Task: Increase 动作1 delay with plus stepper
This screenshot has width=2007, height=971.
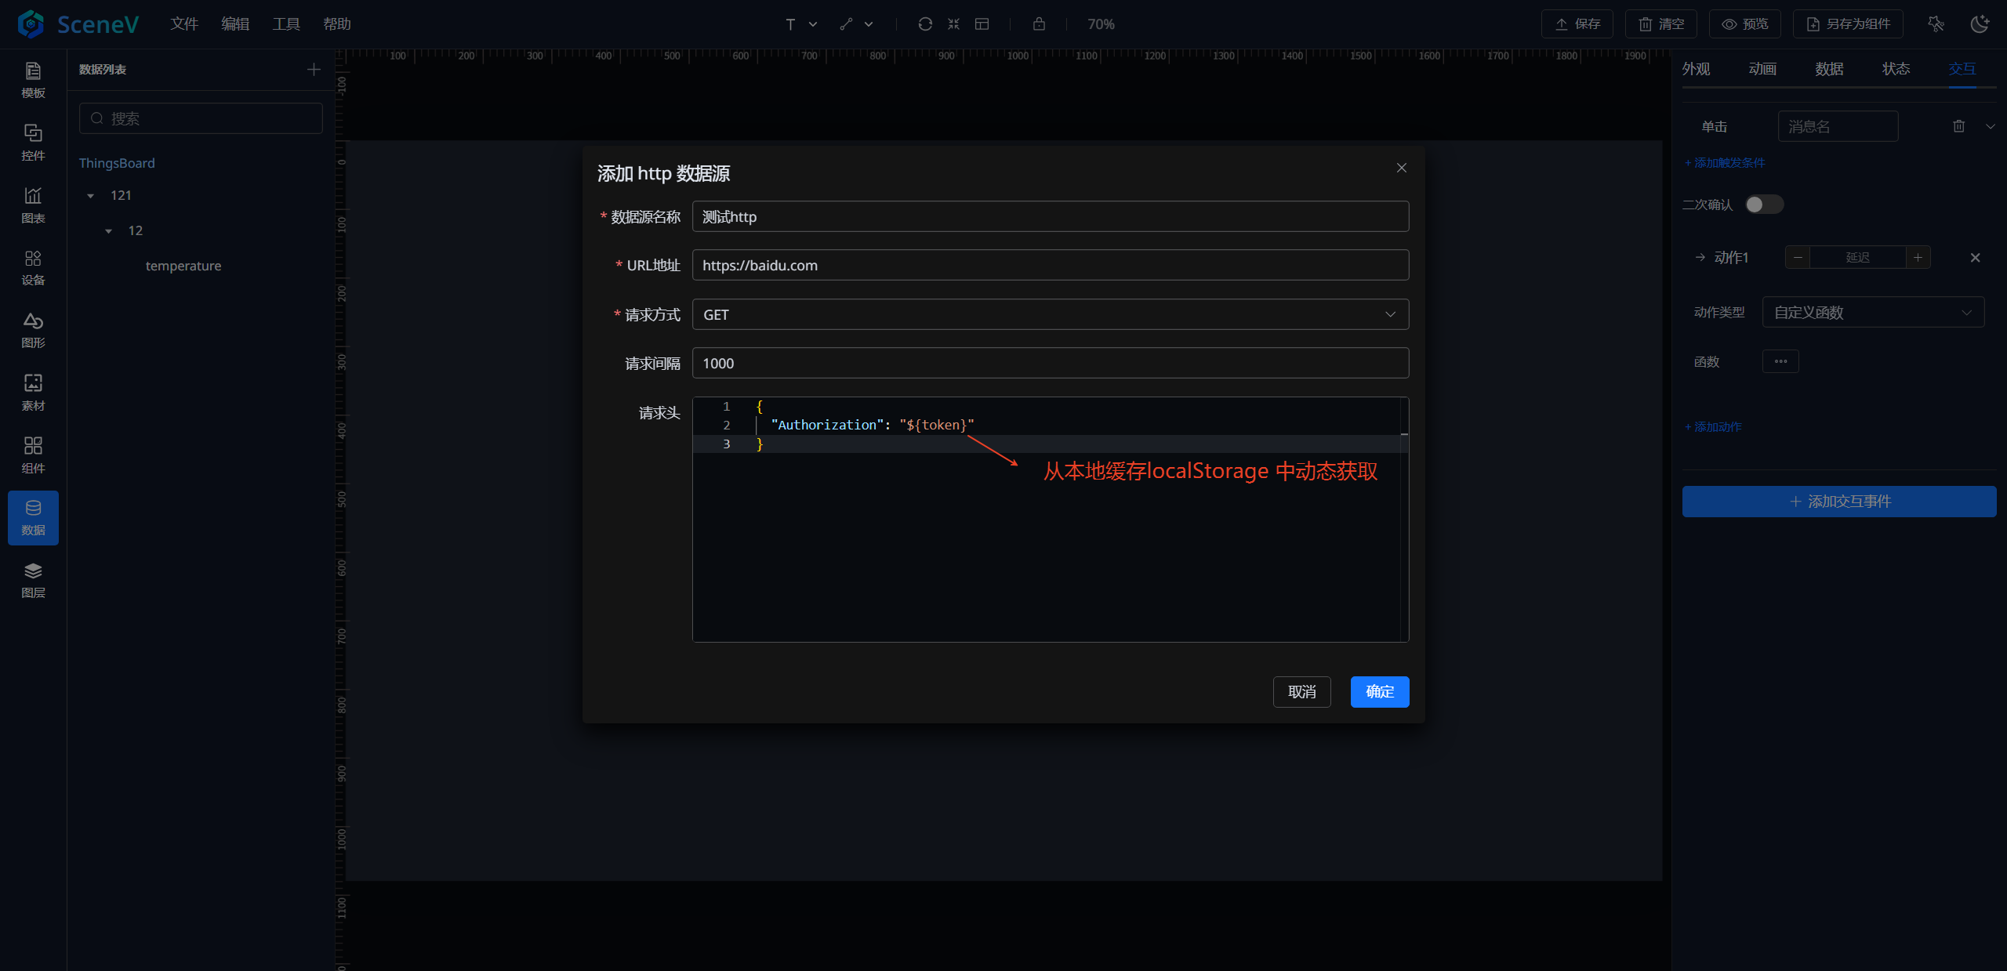Action: pos(1918,258)
